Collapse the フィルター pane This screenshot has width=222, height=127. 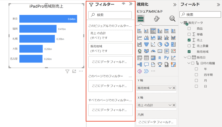coord(131,4)
